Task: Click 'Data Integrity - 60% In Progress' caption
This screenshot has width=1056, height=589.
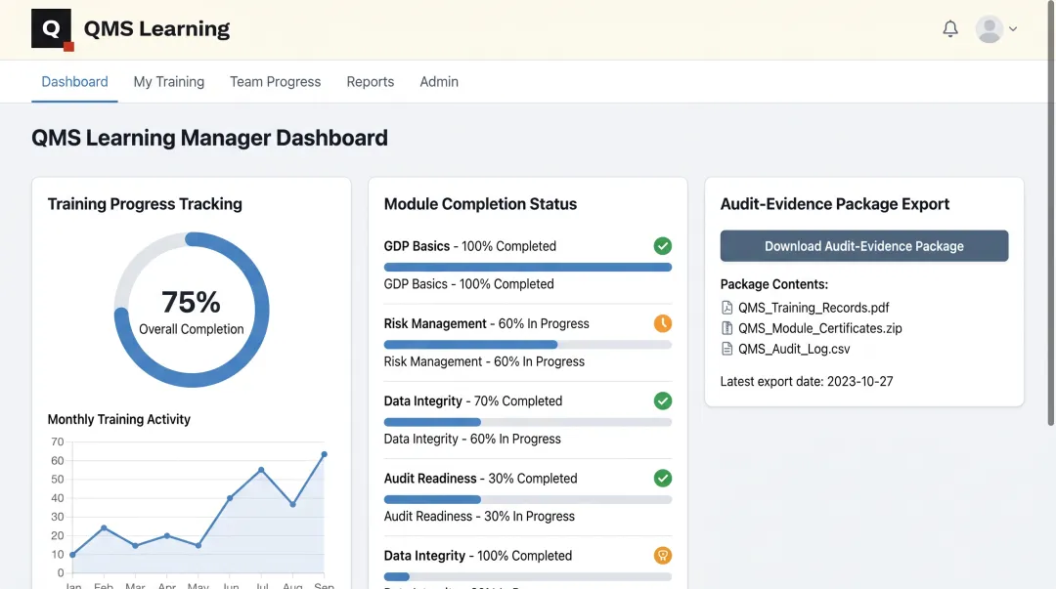Action: pos(472,439)
